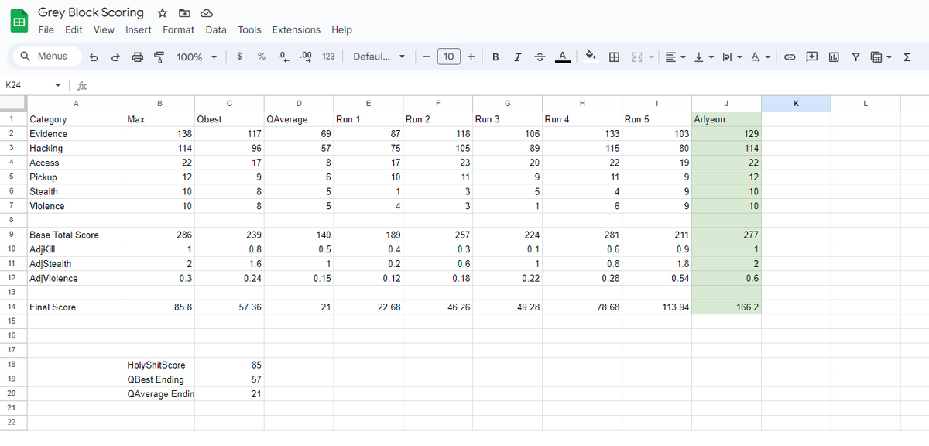Expand the merge cells options arrow
The image size is (929, 446).
651,57
